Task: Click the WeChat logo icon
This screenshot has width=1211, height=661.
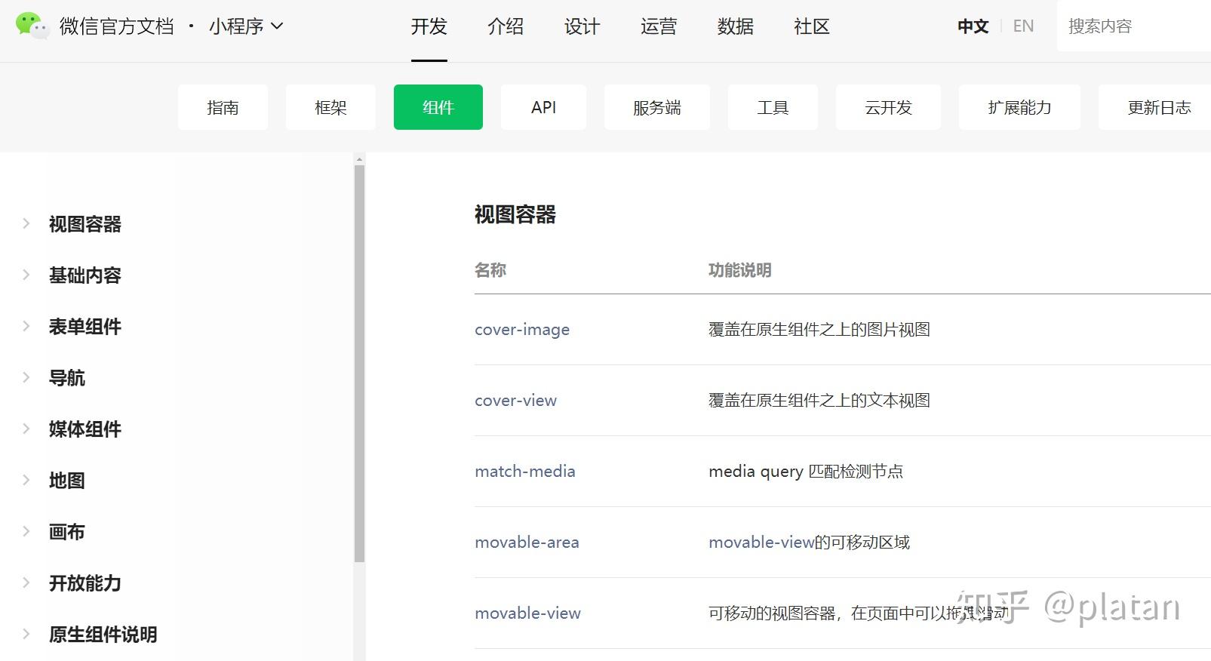Action: (x=32, y=26)
